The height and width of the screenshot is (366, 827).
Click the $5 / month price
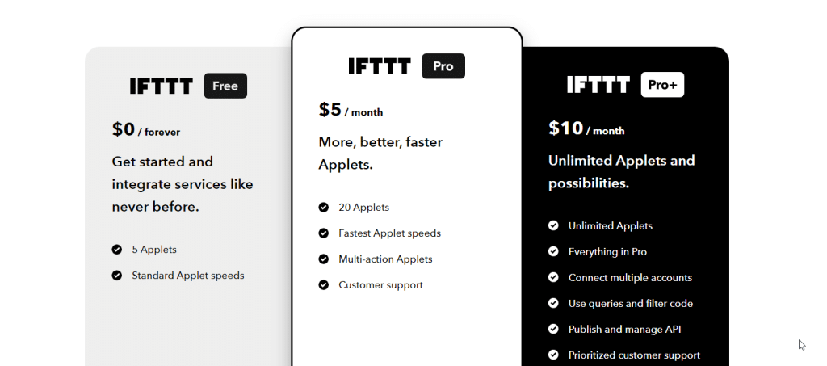pos(351,111)
